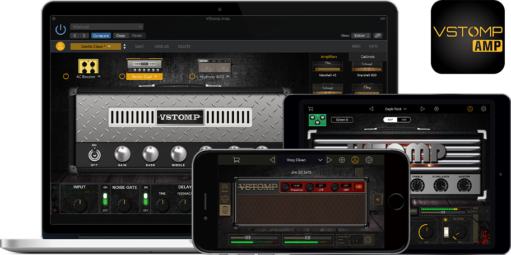Screen dimensions: 511x255
Task: Toggle the Noise Gate on/off switch
Action: point(104,199)
